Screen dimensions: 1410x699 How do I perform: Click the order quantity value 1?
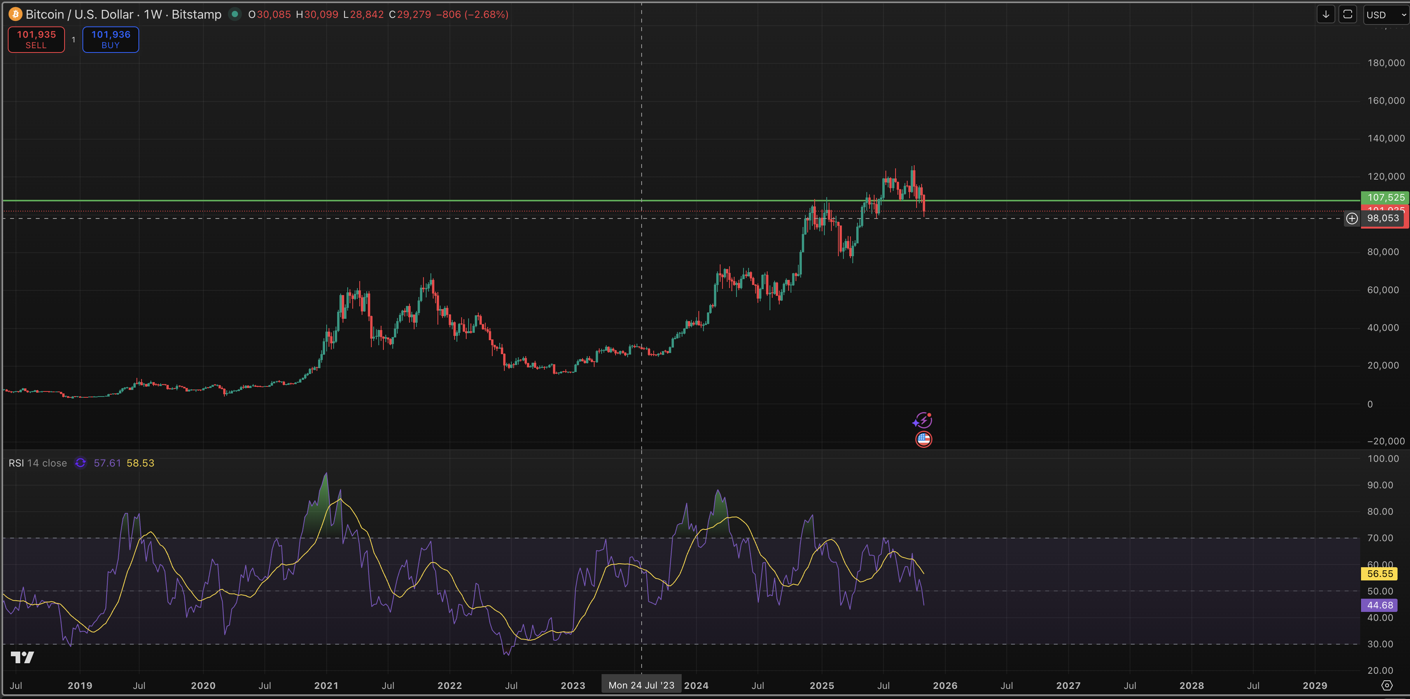click(73, 39)
